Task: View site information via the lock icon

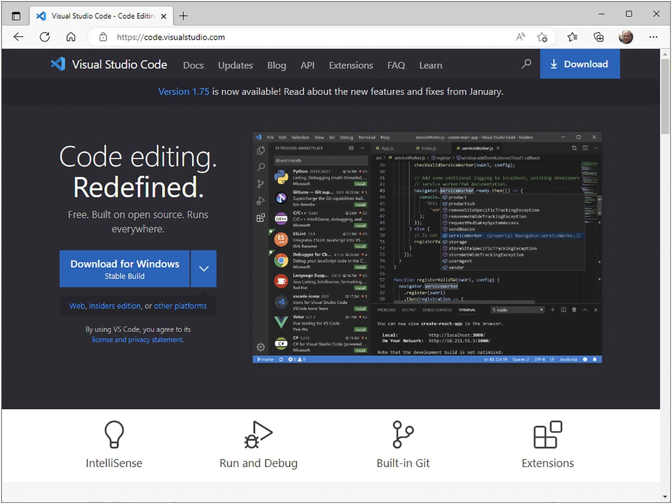Action: [x=103, y=37]
